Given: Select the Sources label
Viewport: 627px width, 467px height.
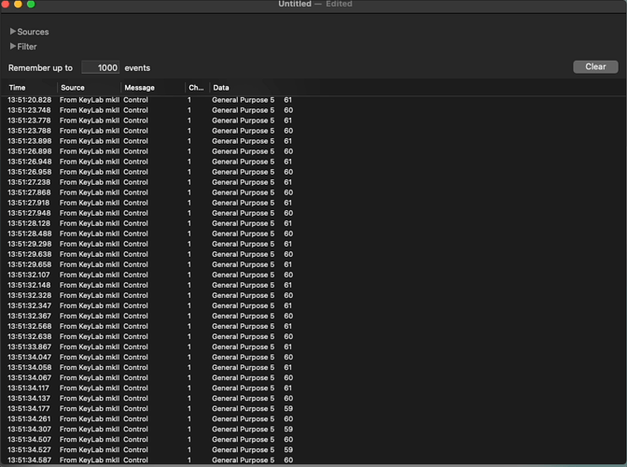Looking at the screenshot, I should tap(33, 32).
